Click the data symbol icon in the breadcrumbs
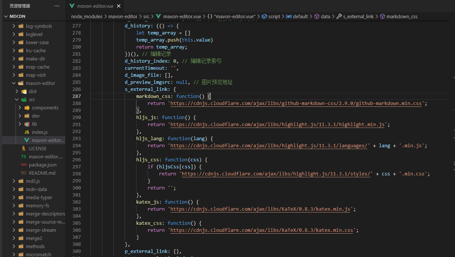Screen dimensions: 455x257 click(x=317, y=16)
